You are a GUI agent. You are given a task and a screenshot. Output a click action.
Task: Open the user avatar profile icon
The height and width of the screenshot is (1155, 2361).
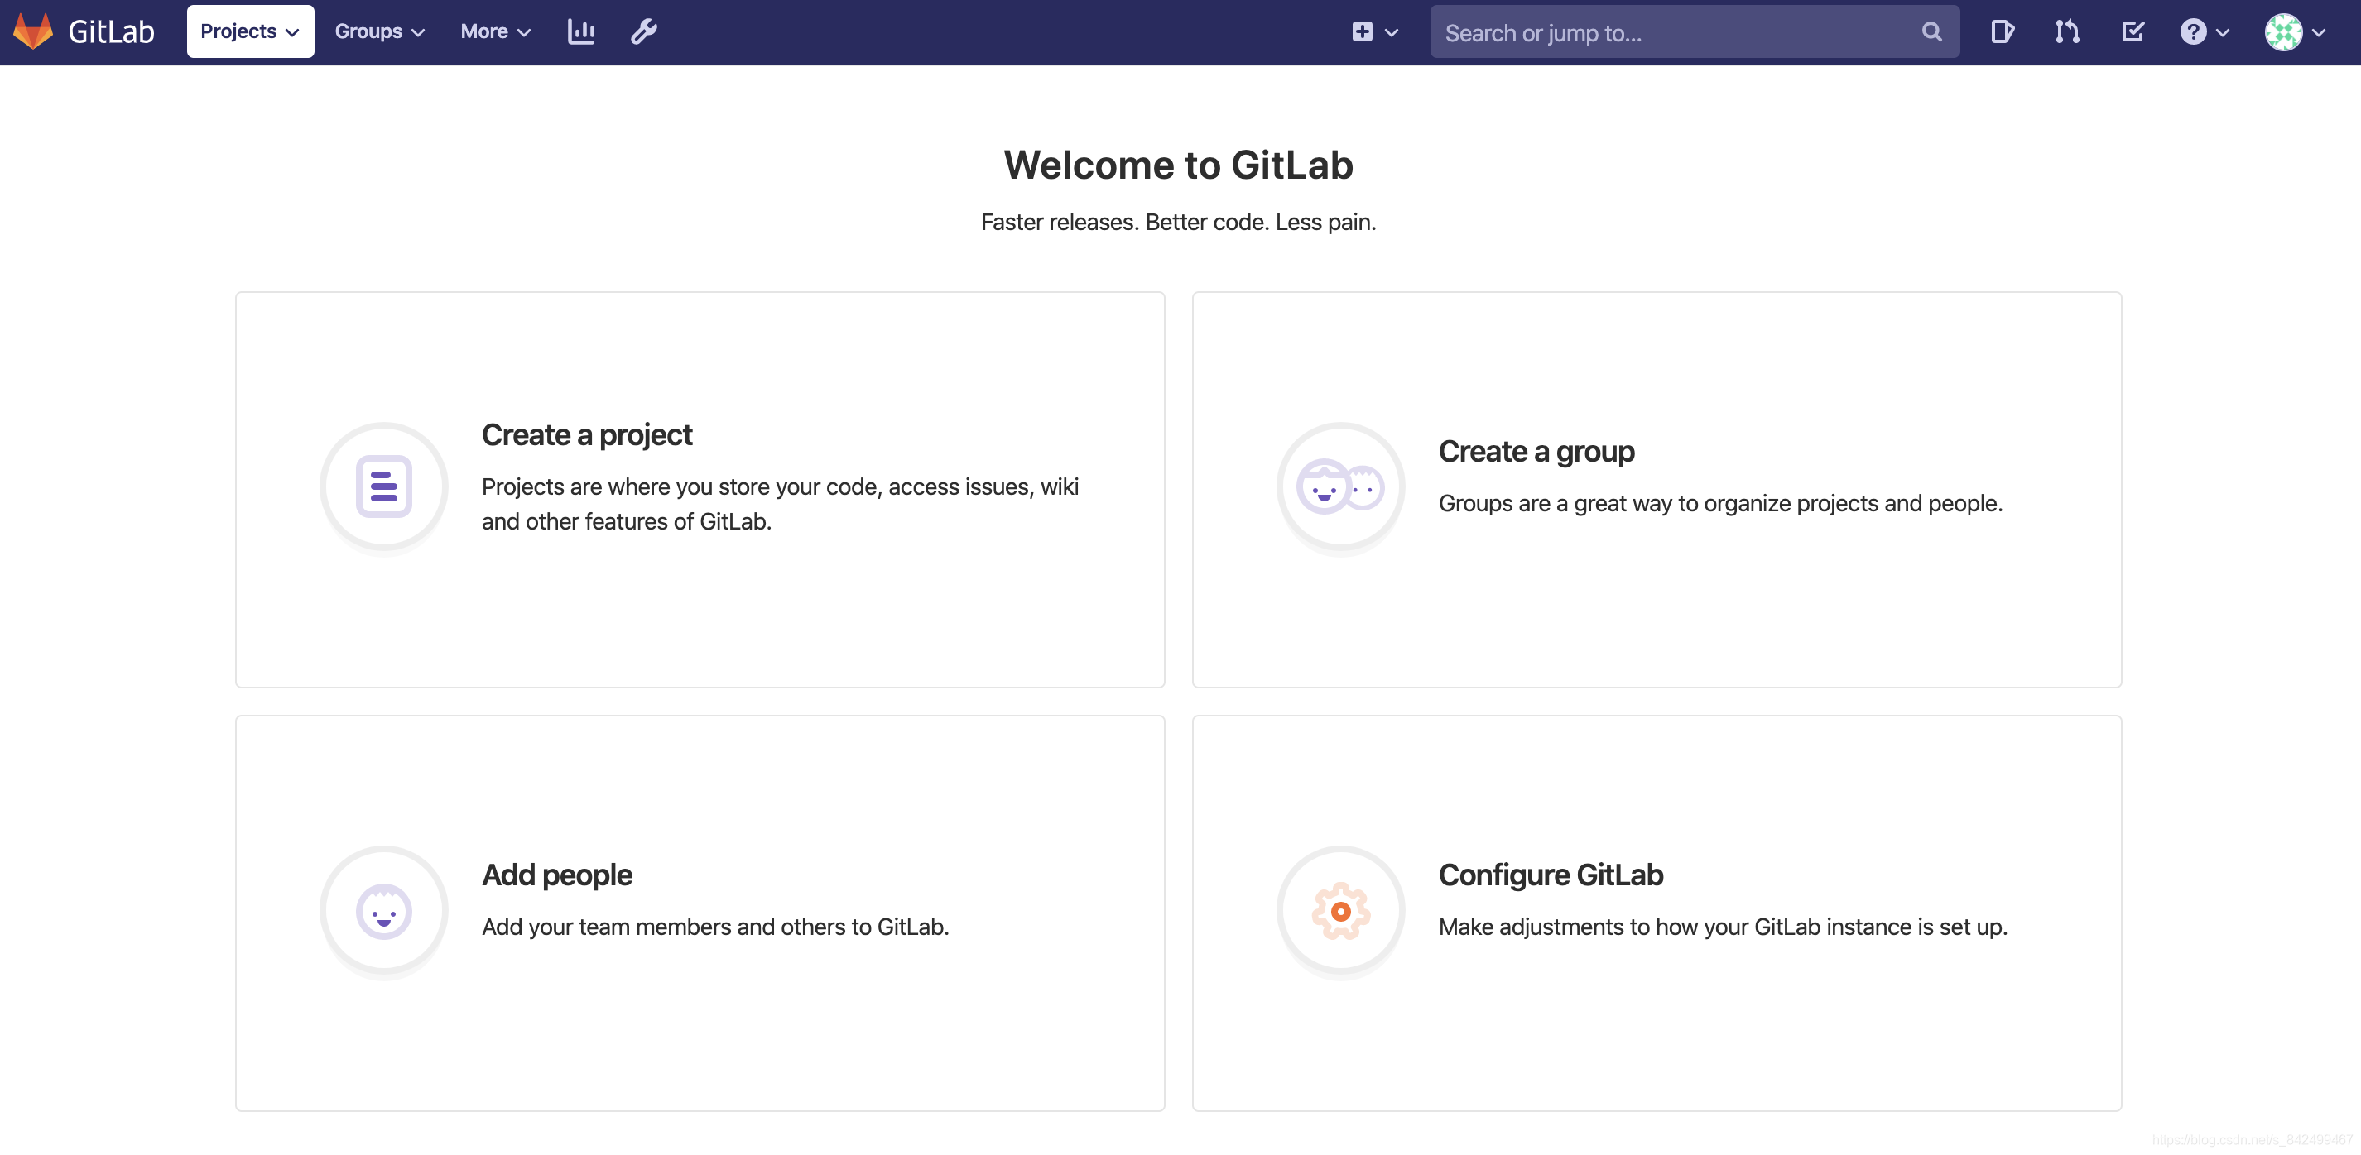point(2284,31)
